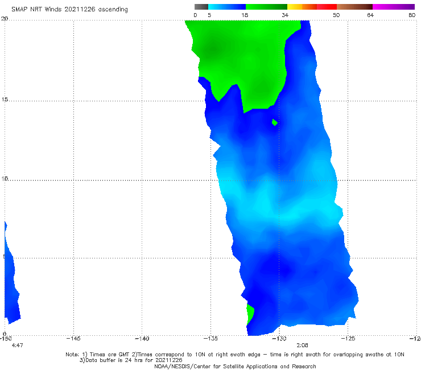Click the red segment before the 50 label
Viewport: 421px width, 370px height.
point(327,7)
